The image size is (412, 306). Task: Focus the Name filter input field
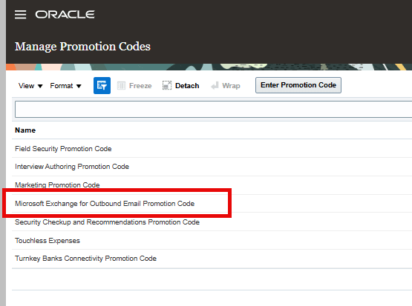click(x=213, y=109)
